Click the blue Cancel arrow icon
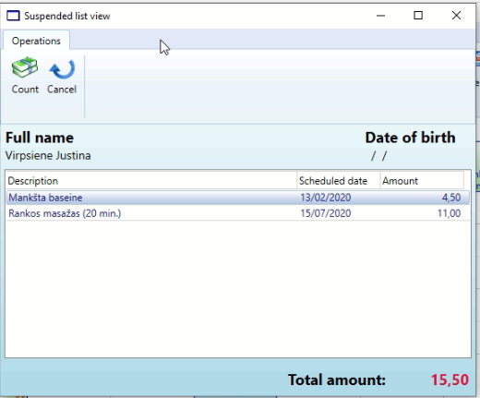480x398 pixels. [62, 68]
